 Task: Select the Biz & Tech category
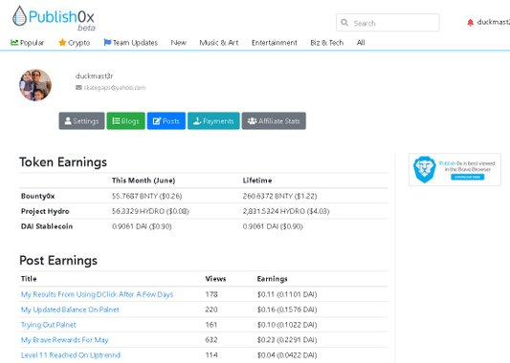(327, 43)
